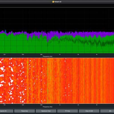The width and height of the screenshot is (114, 114).
Task: Switch to Spectrum View
Action: pyautogui.click(x=46, y=111)
